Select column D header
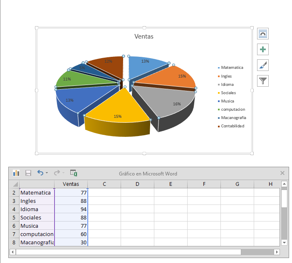Screen dimensions: 292x263 click(x=137, y=184)
